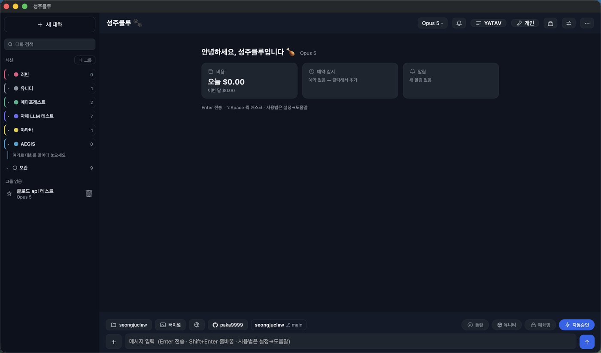Focus the 메시지 입력 message field

point(350,341)
